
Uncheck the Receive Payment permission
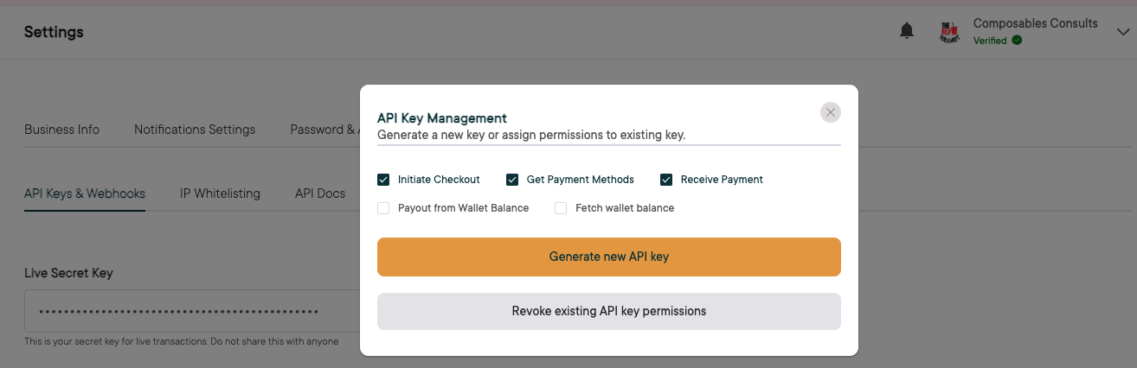pos(666,180)
